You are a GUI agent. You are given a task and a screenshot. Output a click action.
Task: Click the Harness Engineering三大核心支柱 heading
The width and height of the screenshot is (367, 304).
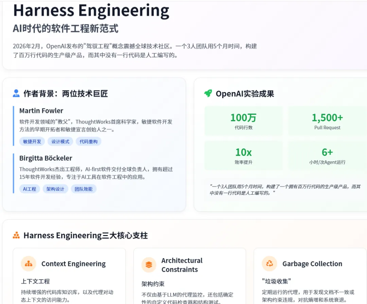point(86,235)
